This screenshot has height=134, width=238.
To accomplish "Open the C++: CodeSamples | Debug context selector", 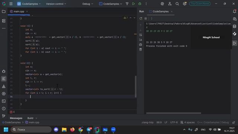I will [213, 122].
